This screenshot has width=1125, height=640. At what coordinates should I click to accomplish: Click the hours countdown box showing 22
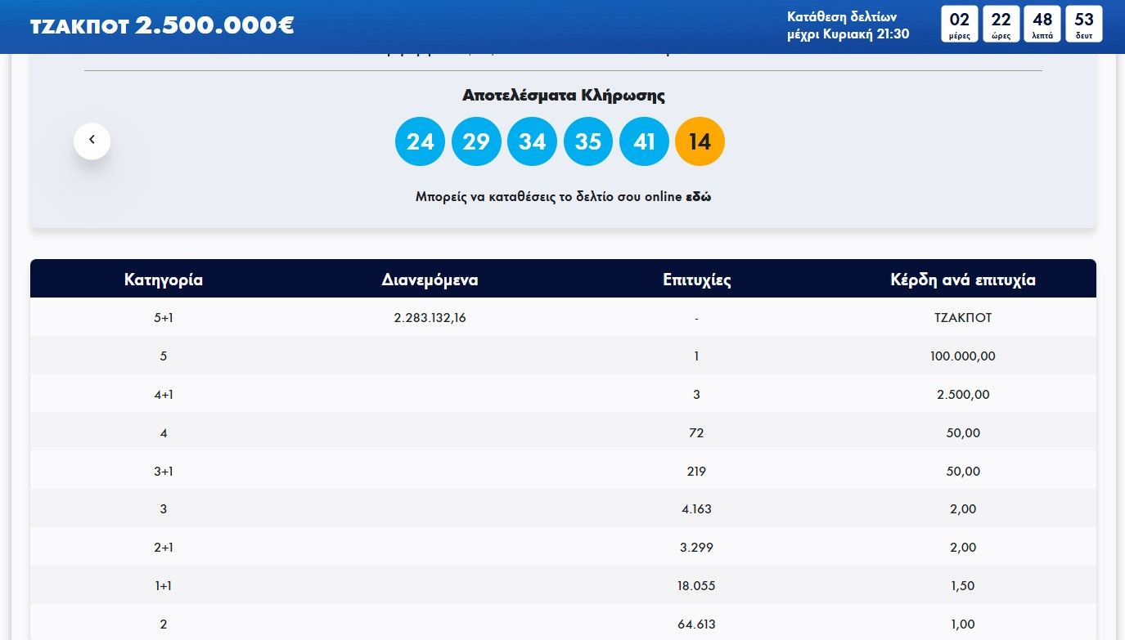tap(1001, 24)
